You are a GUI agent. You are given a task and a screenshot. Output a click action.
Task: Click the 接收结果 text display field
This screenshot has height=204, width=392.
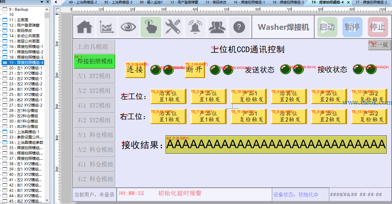pyautogui.click(x=276, y=144)
